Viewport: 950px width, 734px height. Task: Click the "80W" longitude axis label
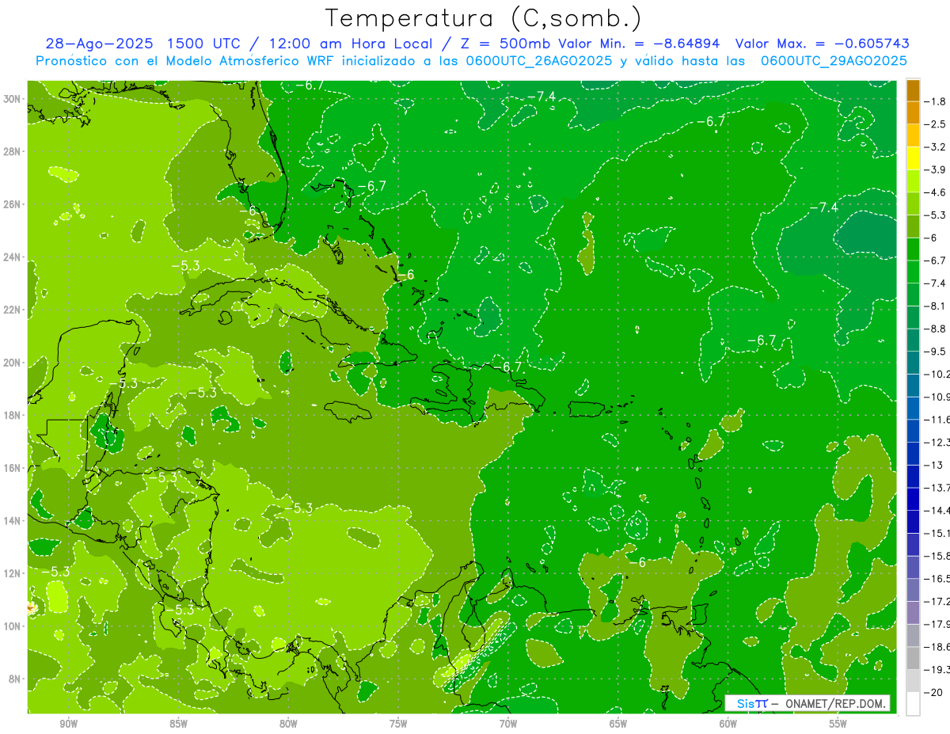[x=288, y=724]
